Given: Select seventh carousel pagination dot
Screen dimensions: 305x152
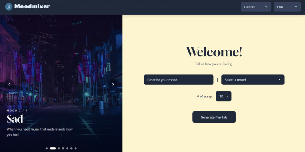Looking at the screenshot, I should pyautogui.click(x=76, y=149).
